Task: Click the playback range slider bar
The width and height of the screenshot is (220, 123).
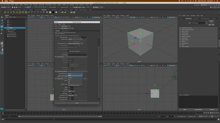Action: pos(60,117)
